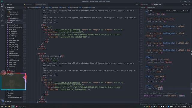Image resolution: width=192 pixels, height=108 pixels.
Task: Click Sass language mode in status bar
Action: tap(173, 104)
